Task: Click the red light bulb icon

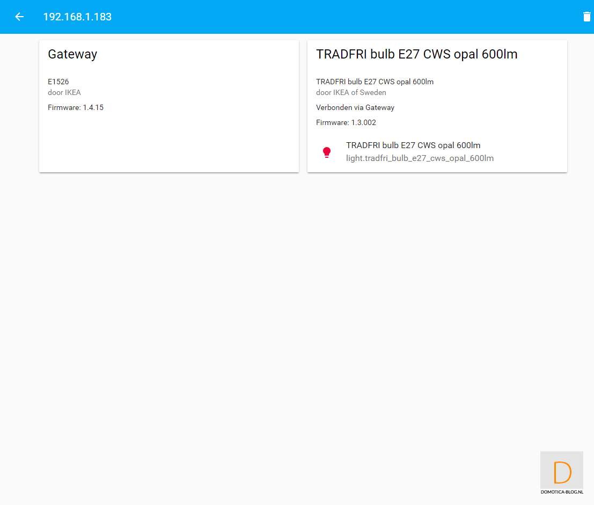Action: tap(327, 152)
